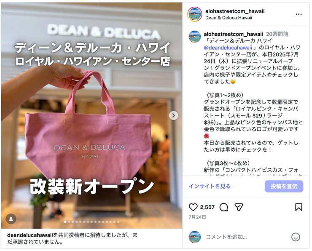View the 2,557 likes list
This screenshot has width=312, height=251.
[207, 207]
